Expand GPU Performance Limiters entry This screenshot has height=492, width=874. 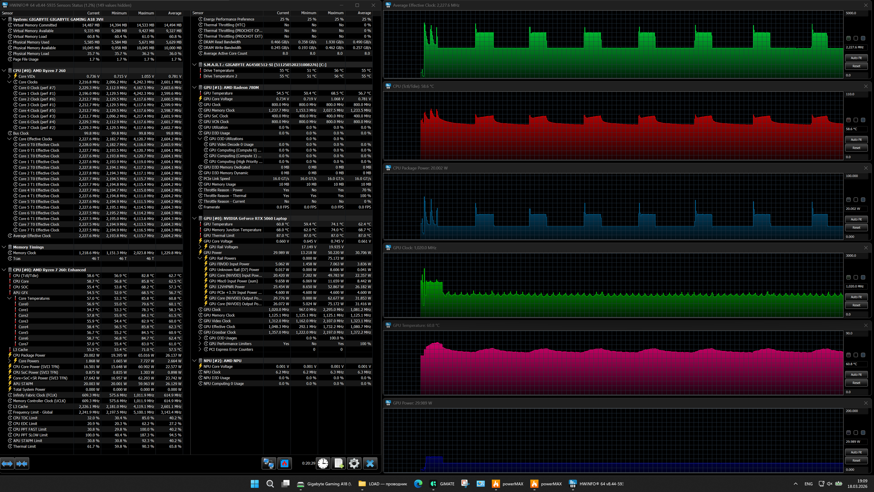200,344
